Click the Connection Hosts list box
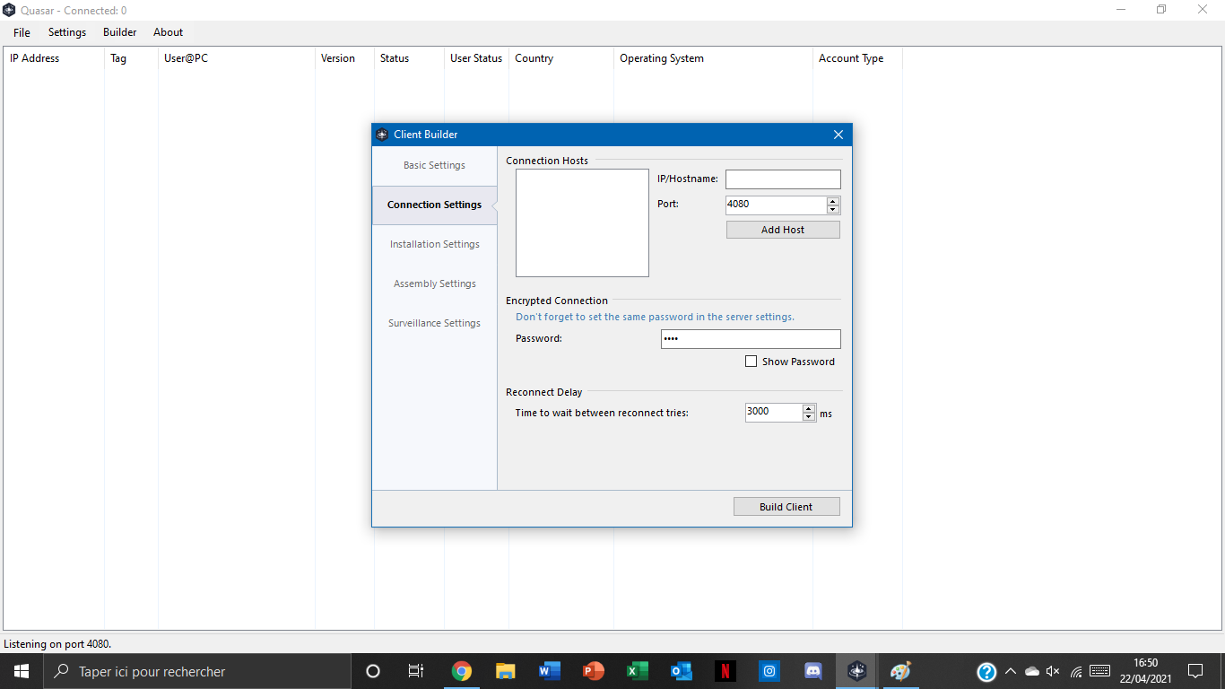Viewport: 1225px width, 689px height. point(582,222)
